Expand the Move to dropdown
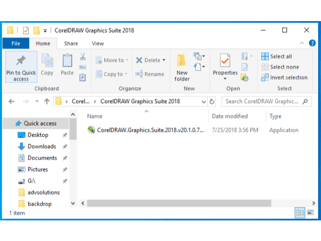 tap(127, 60)
